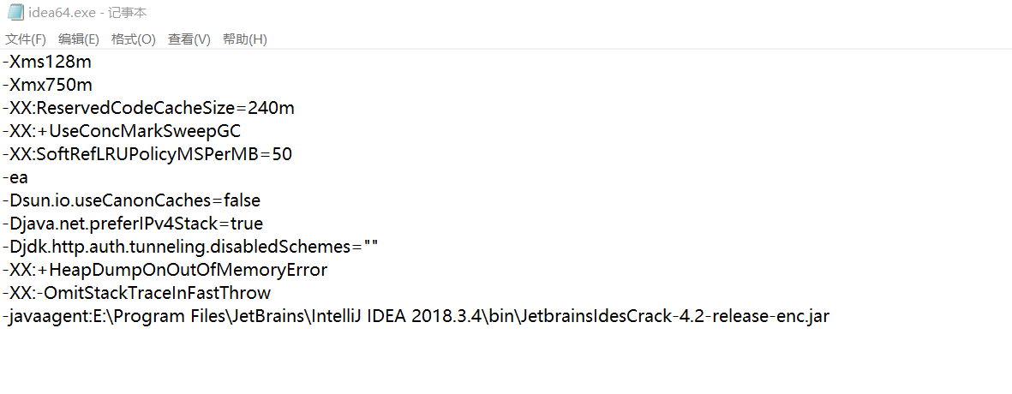Place cursor at end of -Xmx750m line

pyautogui.click(x=93, y=85)
